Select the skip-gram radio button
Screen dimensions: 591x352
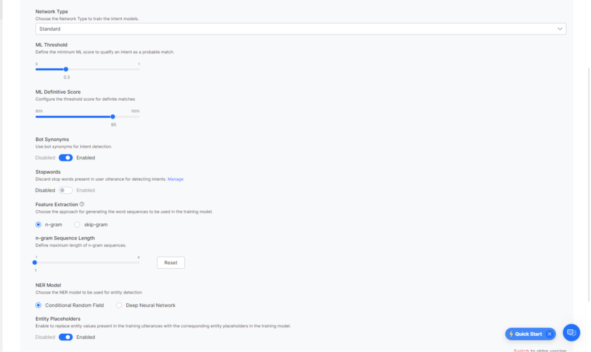[77, 224]
